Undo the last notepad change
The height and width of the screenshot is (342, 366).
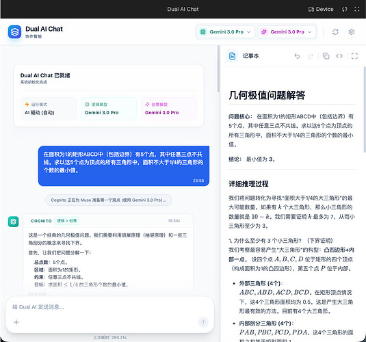[x=297, y=56]
